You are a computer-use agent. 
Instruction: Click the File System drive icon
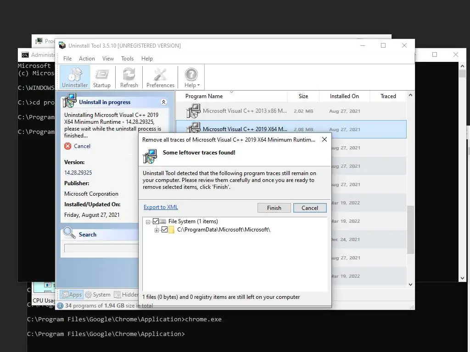(162, 221)
